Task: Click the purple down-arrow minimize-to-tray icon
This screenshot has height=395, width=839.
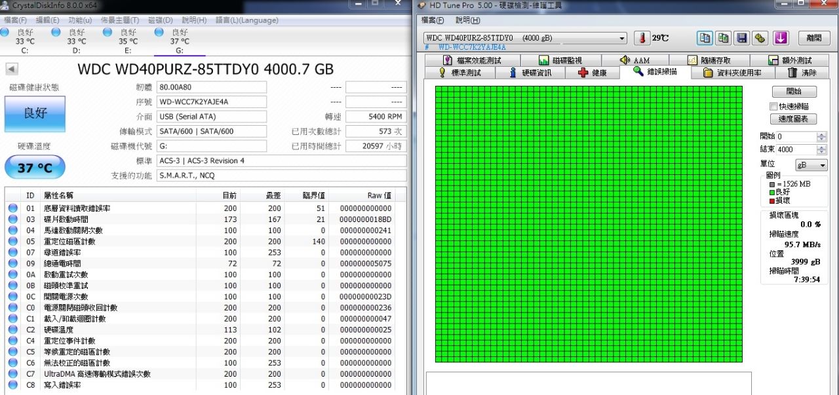Action: pyautogui.click(x=781, y=38)
